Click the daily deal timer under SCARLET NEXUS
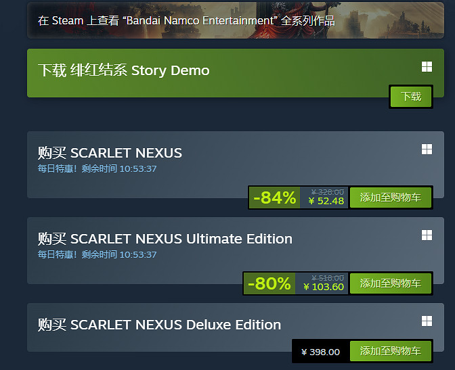 [97, 168]
